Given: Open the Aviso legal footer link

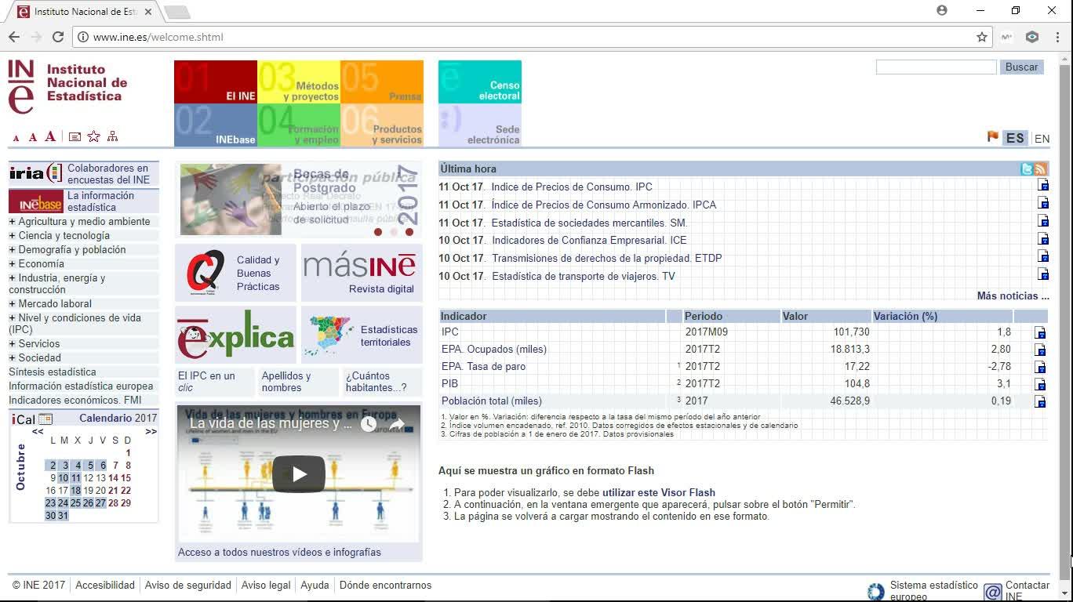Looking at the screenshot, I should click(x=266, y=586).
